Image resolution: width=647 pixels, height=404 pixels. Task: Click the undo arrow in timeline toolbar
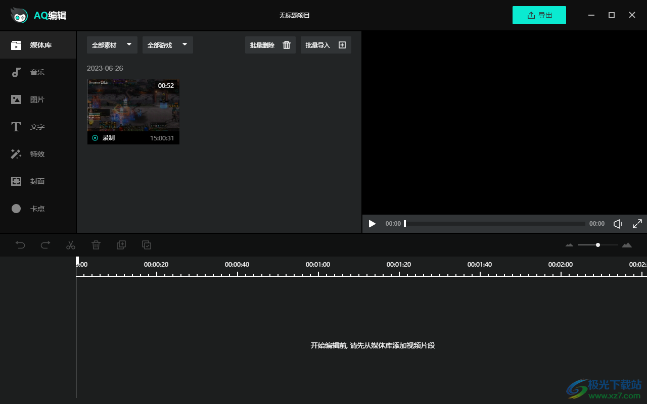20,245
